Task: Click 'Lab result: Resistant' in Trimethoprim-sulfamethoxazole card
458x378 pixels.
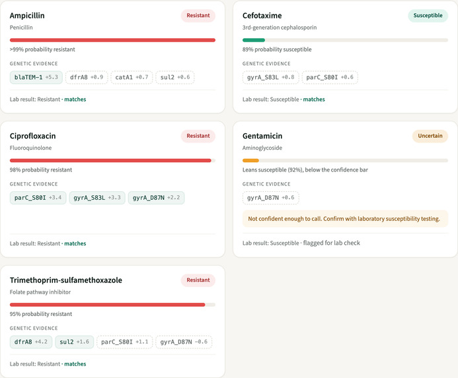Action: (35, 364)
